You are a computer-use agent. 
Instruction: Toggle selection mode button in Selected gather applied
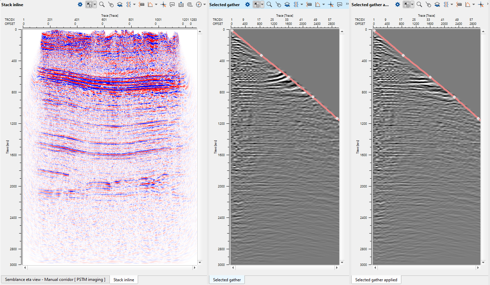click(406, 4)
